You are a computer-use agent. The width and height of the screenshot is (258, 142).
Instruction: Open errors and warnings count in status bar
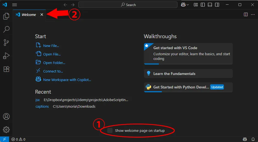tap(18, 139)
